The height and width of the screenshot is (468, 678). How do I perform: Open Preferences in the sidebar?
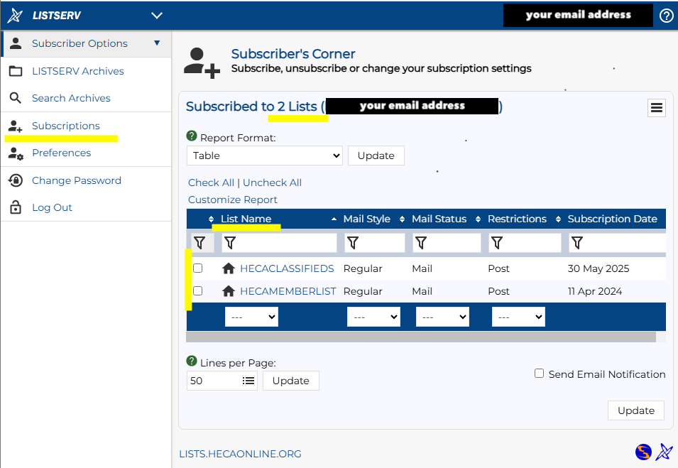click(61, 153)
